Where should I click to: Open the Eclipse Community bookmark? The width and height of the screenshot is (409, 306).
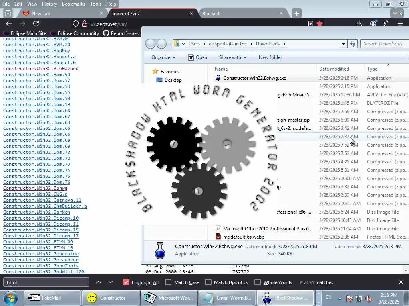tap(75, 33)
